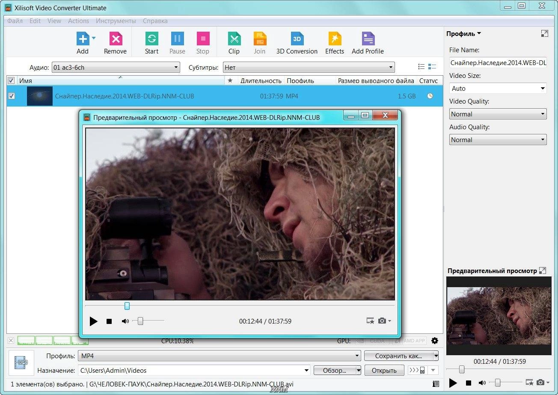Take snapshot in side preview panel
The width and height of the screenshot is (558, 395).
point(540,382)
